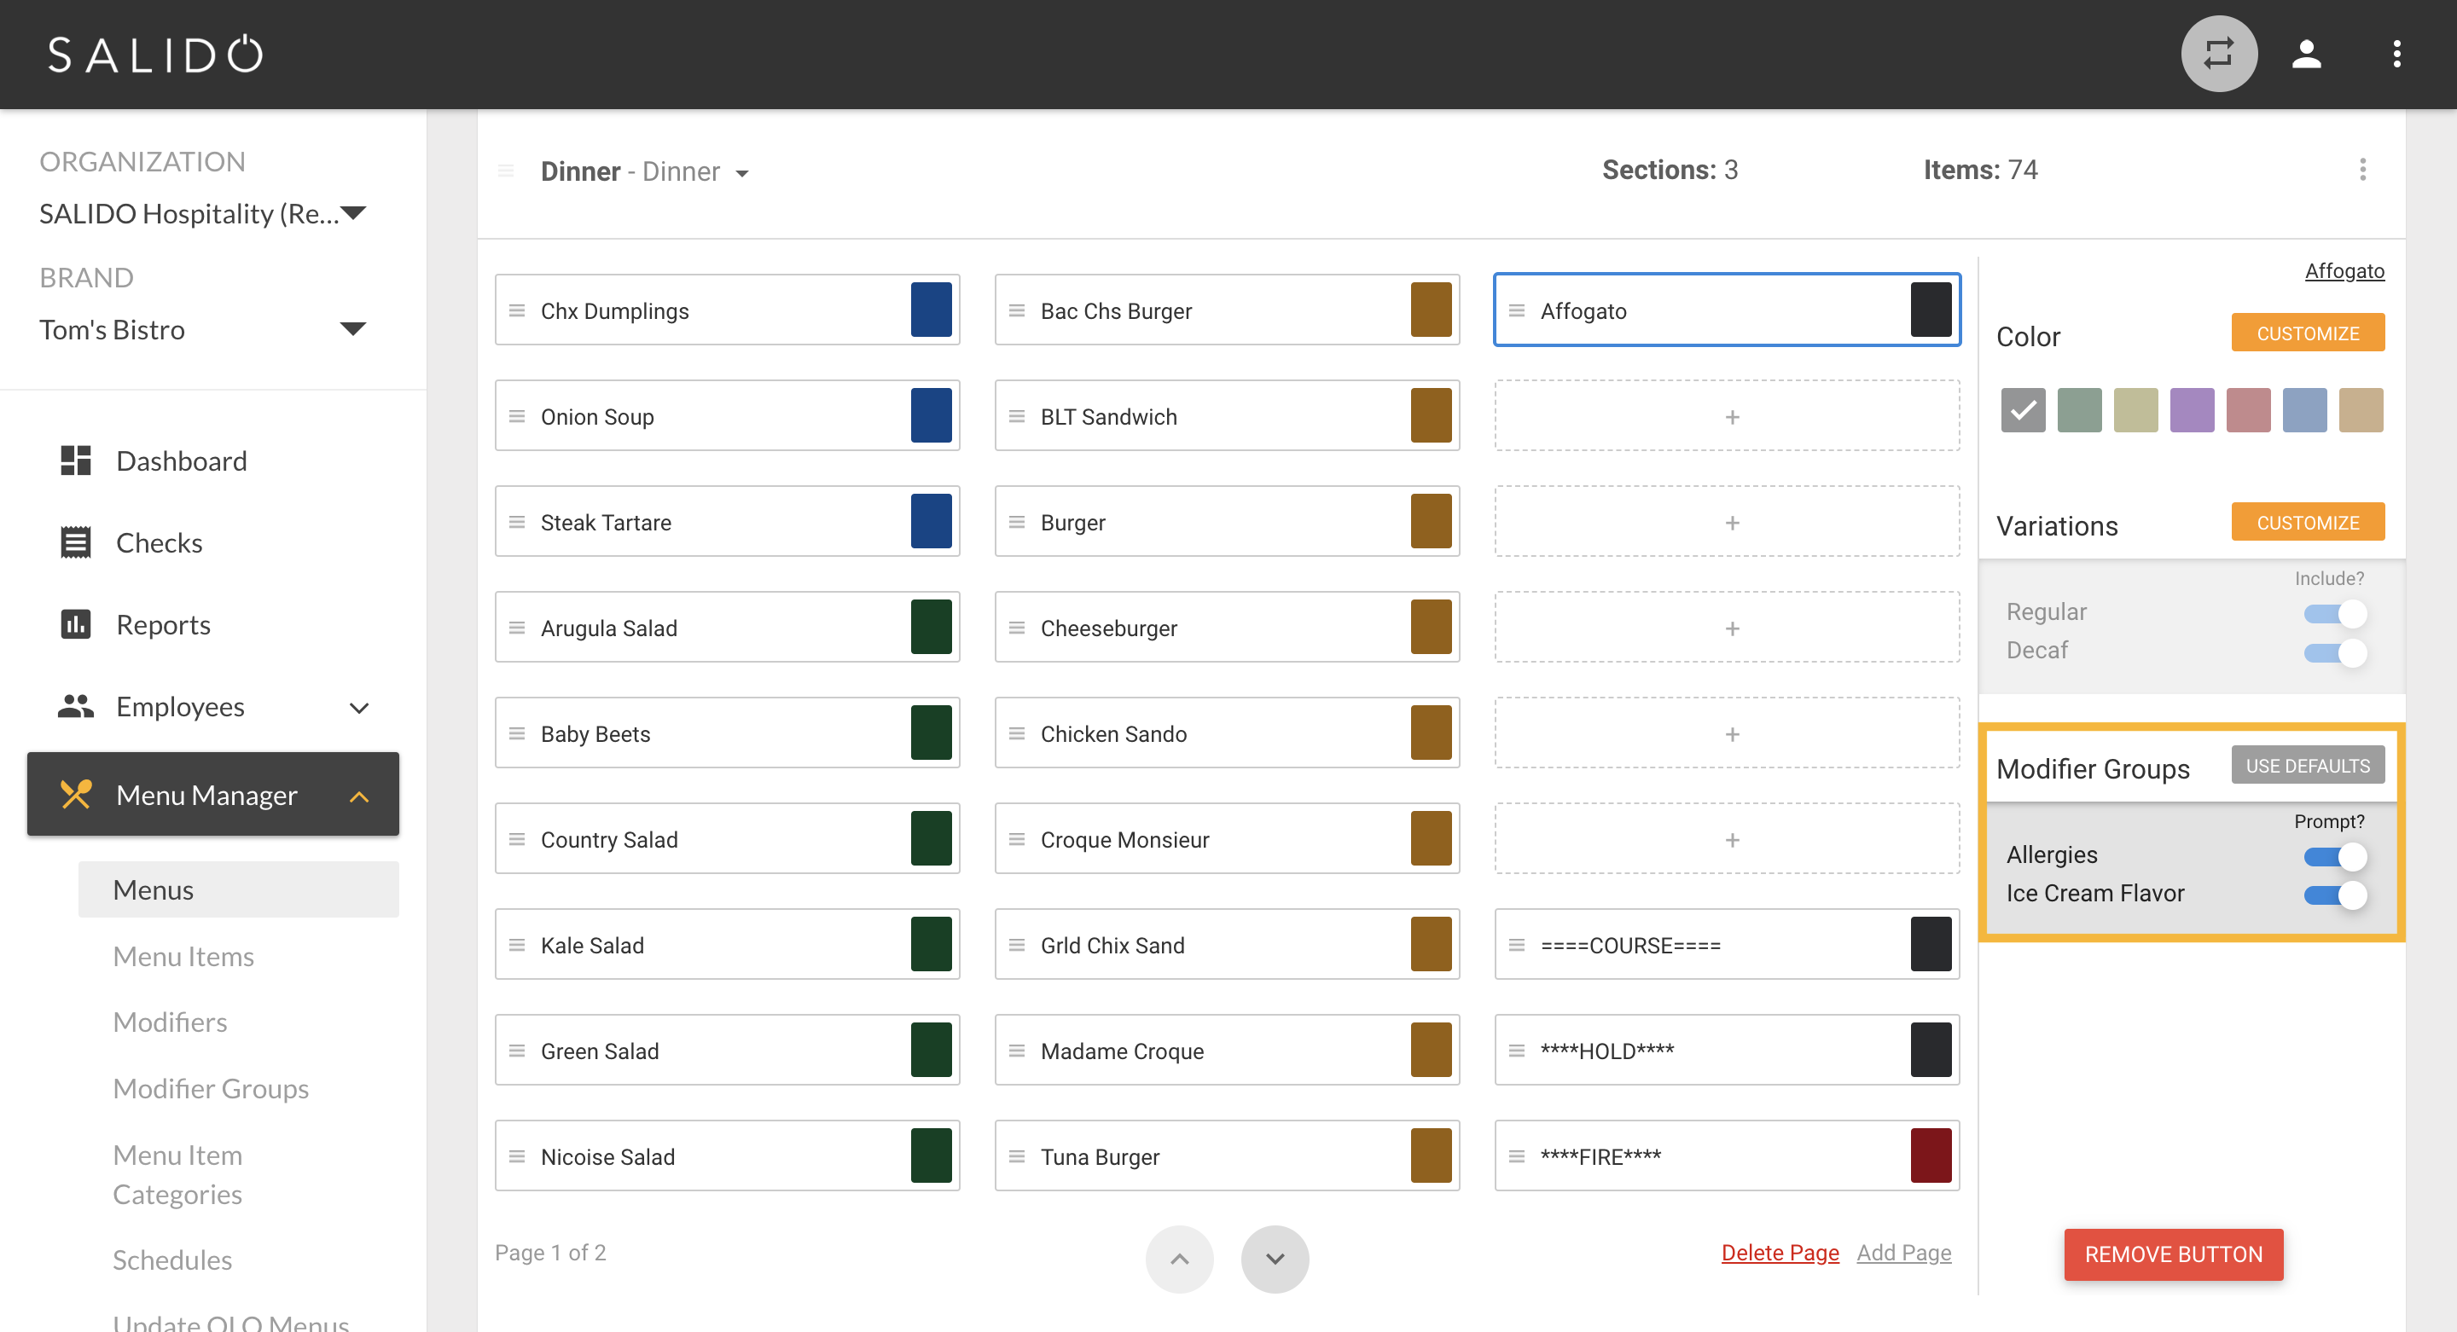The width and height of the screenshot is (2457, 1332).
Task: Click the Dashboard grid icon
Action: [75, 460]
